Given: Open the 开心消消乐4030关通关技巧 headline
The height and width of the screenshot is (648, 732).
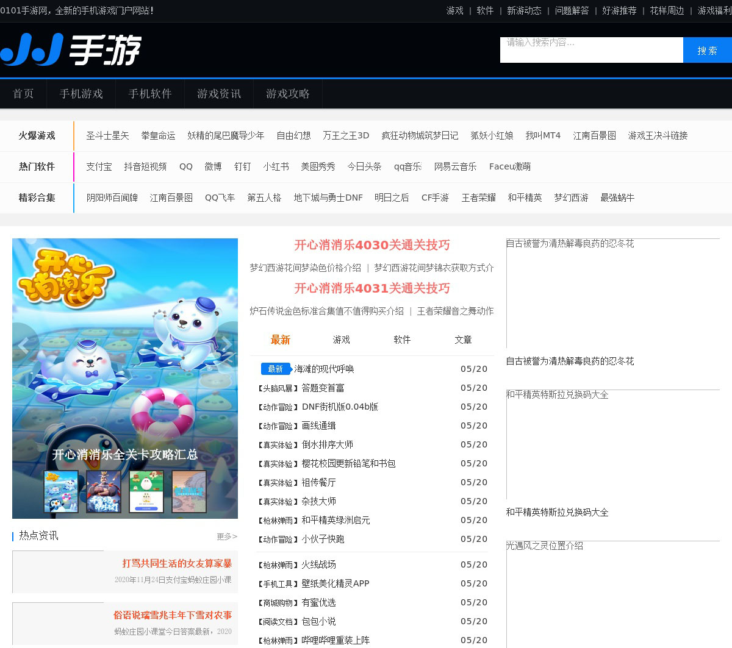Looking at the screenshot, I should 371,245.
